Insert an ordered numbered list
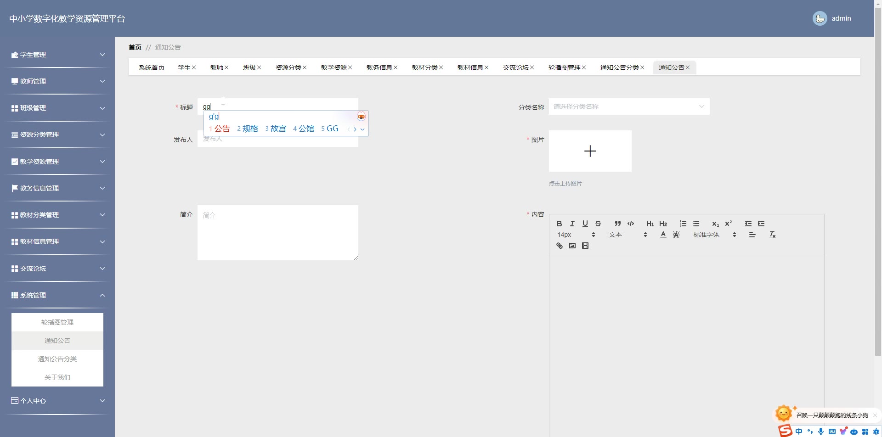882x437 pixels. coord(683,224)
